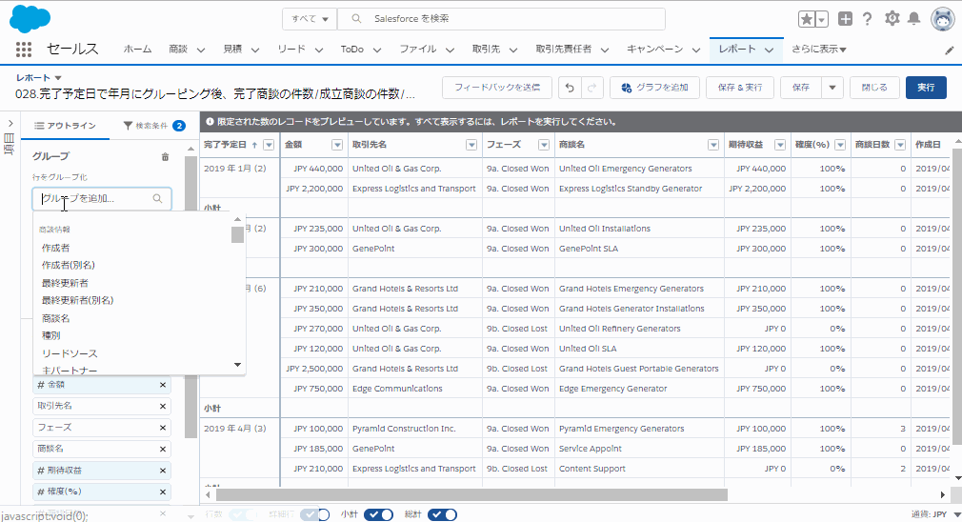This screenshot has width=962, height=522.
Task: Click the 保存＆実行 button
Action: pyautogui.click(x=740, y=88)
